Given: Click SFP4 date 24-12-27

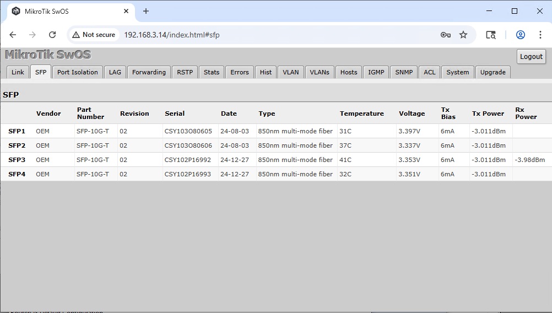Looking at the screenshot, I should pyautogui.click(x=235, y=174).
